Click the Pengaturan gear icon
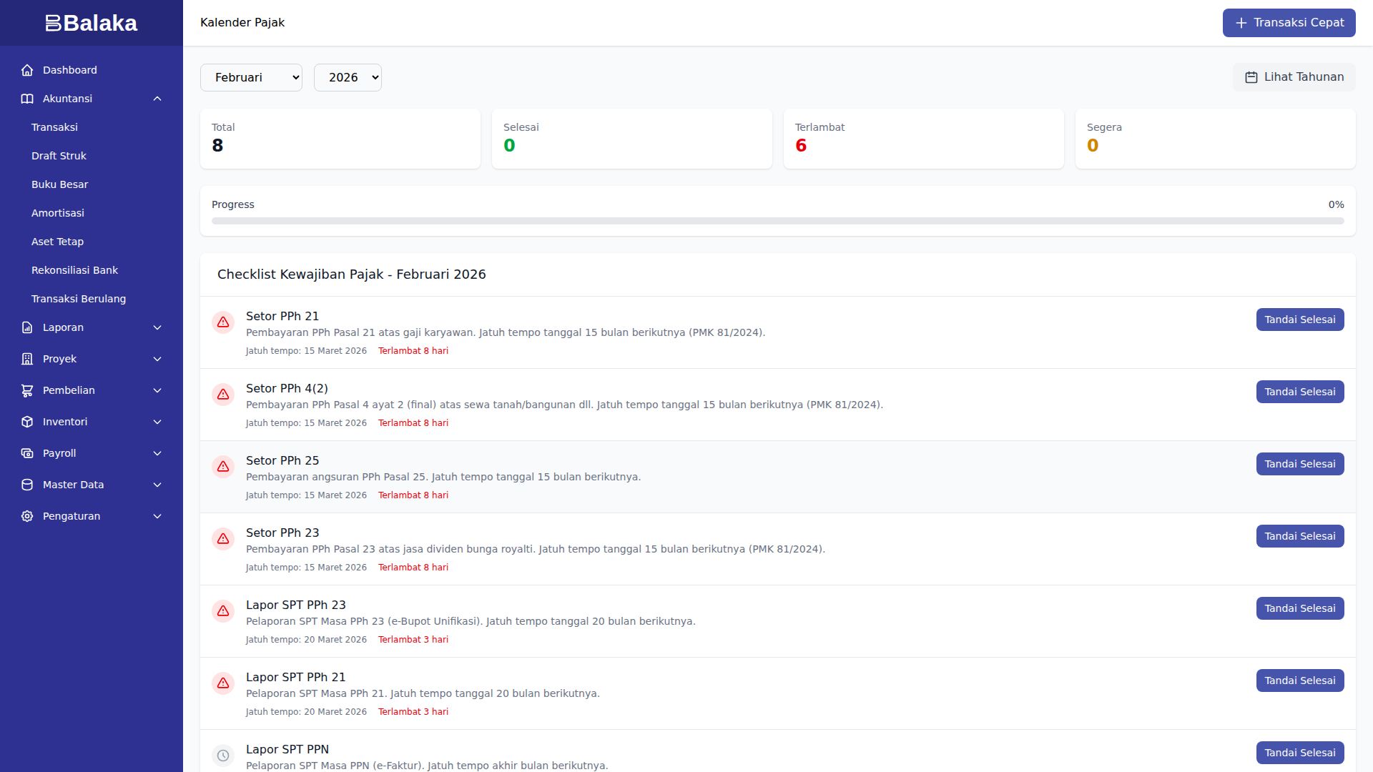Viewport: 1373px width, 772px height. pos(27,516)
